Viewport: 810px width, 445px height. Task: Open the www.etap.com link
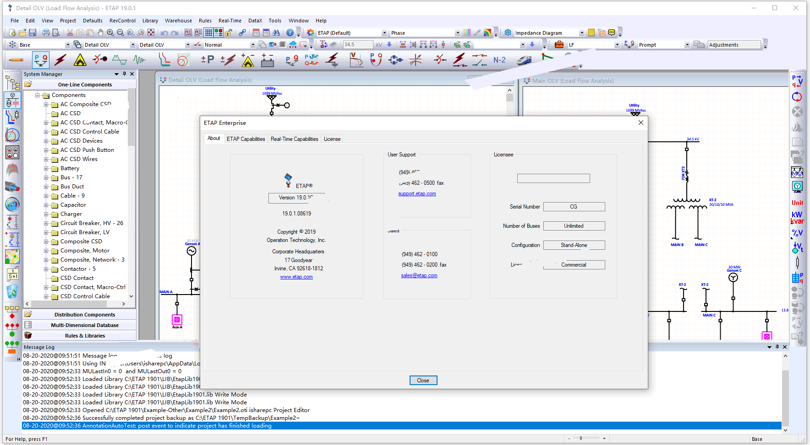coord(296,277)
